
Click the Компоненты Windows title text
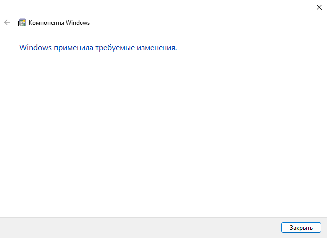pyautogui.click(x=59, y=23)
